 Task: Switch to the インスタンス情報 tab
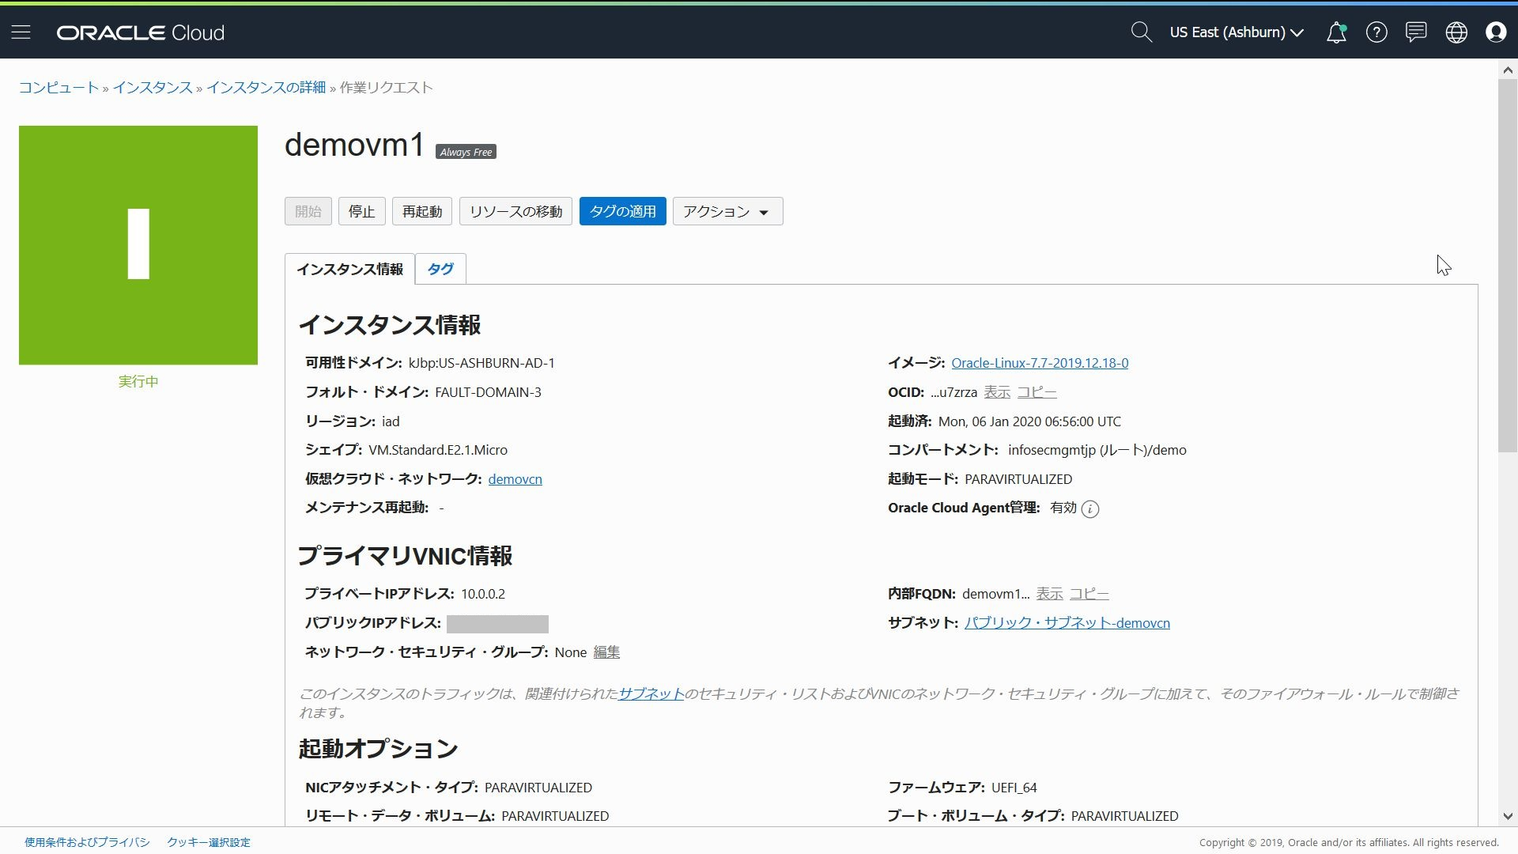pyautogui.click(x=349, y=269)
